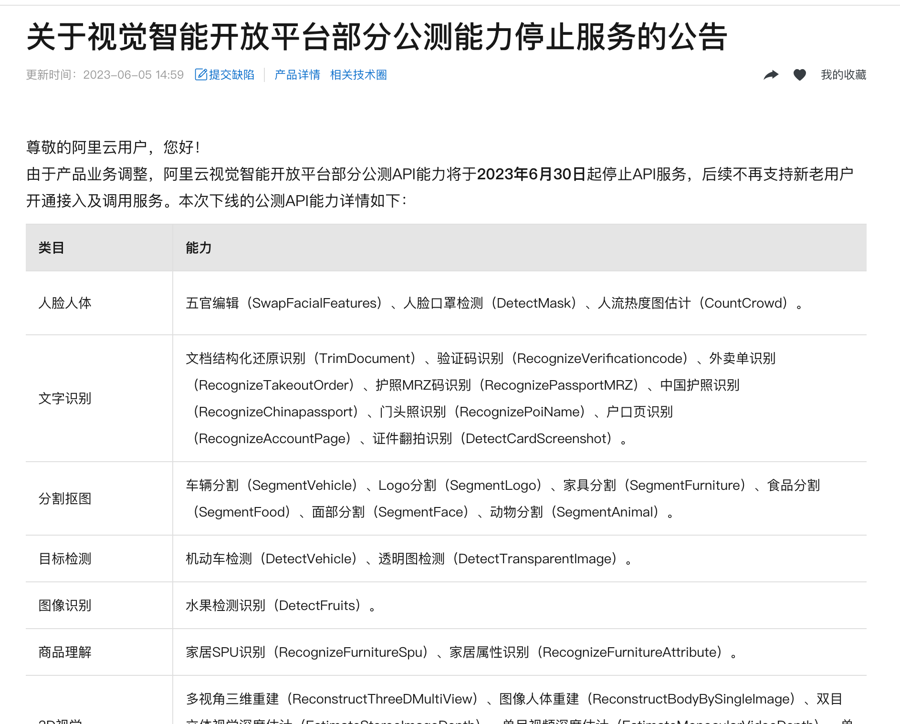Click the SegmentFace text
The height and width of the screenshot is (724, 900).
click(420, 512)
